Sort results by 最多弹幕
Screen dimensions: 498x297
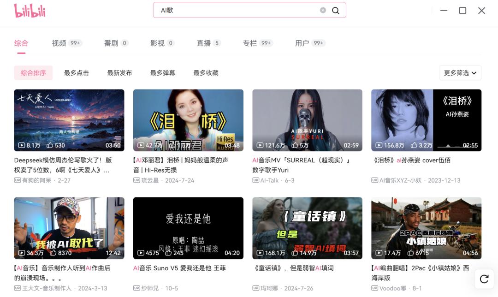163,73
